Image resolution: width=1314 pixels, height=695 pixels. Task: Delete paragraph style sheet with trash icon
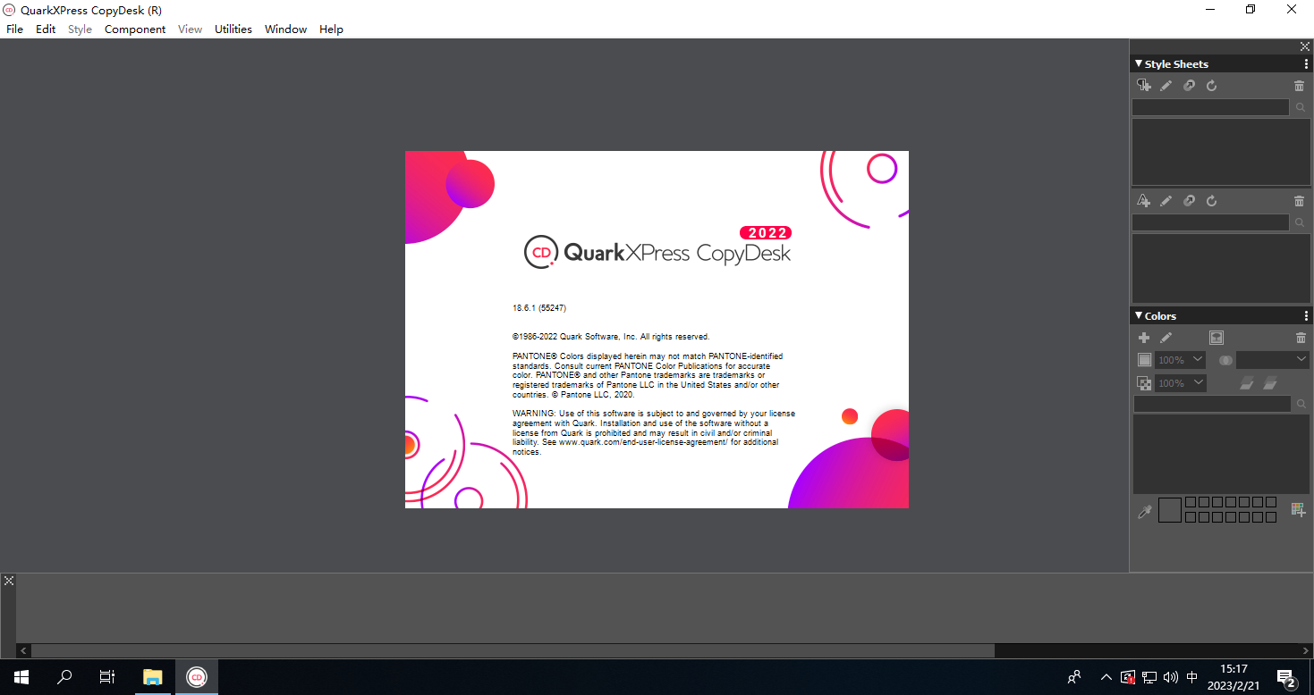coord(1299,86)
